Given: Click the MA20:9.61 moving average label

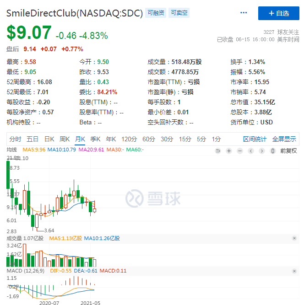Looking at the screenshot, I should click(91, 150).
